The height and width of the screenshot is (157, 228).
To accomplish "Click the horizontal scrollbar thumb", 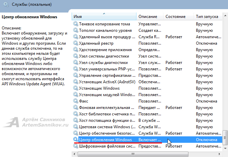I will 133,154.
